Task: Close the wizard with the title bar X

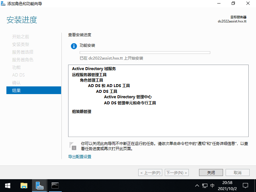Action: pos(248,4)
